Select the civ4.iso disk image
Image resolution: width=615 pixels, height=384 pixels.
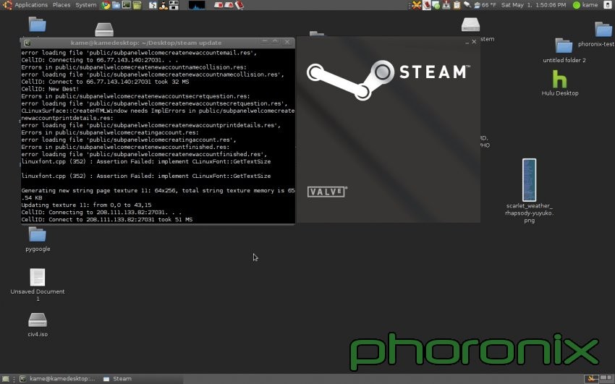[38, 325]
